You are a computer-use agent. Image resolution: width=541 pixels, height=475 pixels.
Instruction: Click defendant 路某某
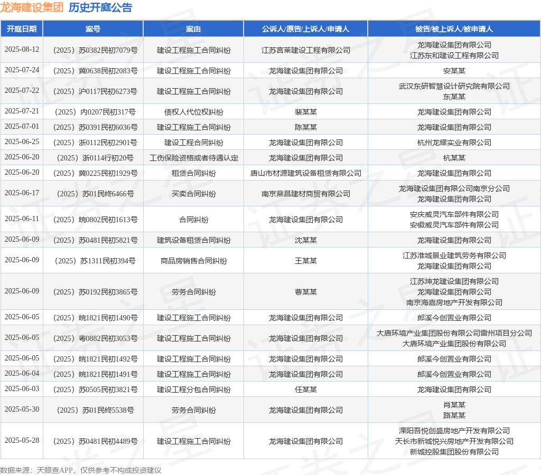pyautogui.click(x=454, y=416)
